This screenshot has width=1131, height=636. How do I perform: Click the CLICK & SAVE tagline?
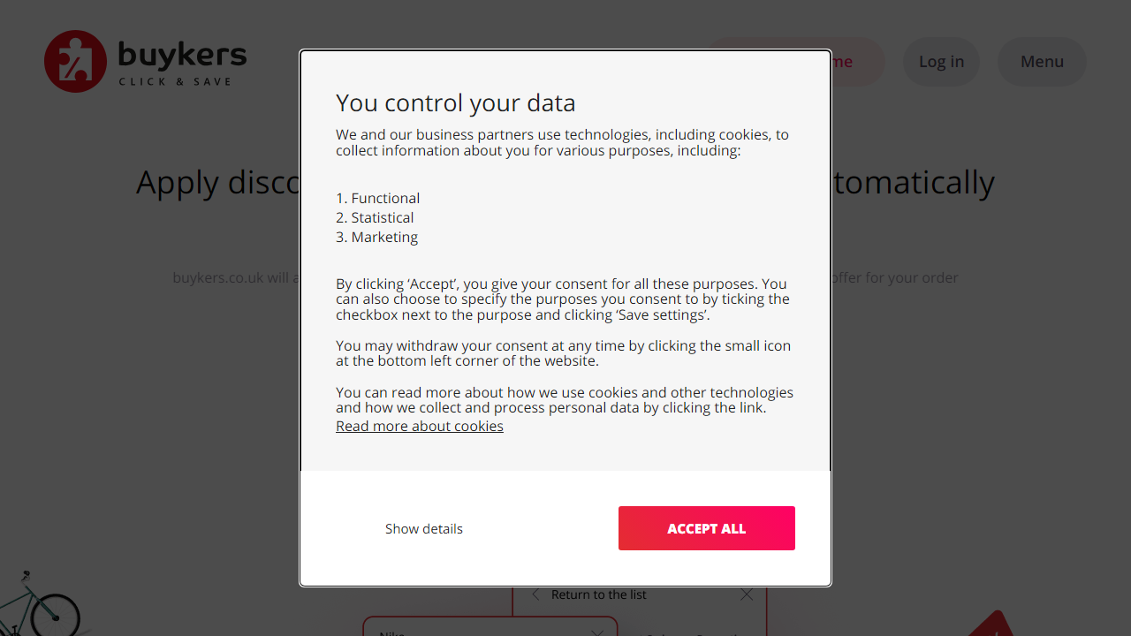tap(175, 82)
